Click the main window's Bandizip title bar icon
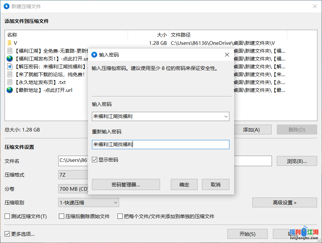 click(6, 6)
